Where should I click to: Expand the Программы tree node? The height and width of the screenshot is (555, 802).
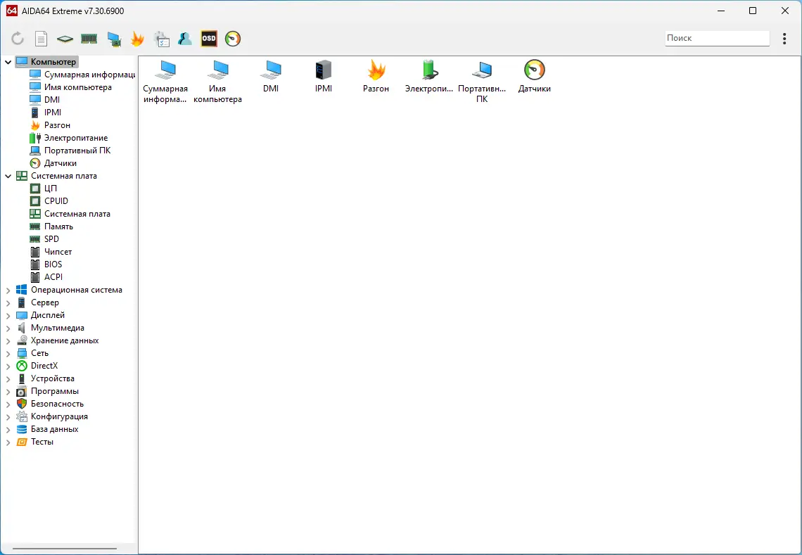8,391
